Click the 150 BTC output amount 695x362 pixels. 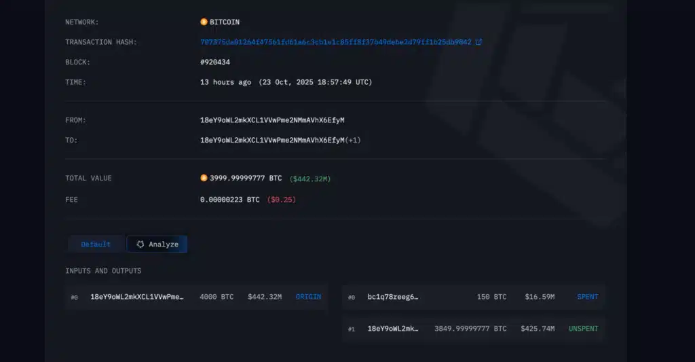(491, 297)
